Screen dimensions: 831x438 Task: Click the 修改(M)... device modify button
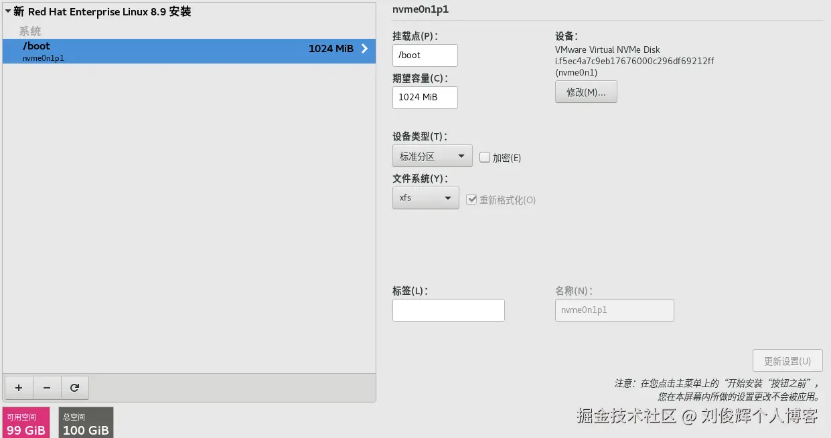(x=586, y=92)
